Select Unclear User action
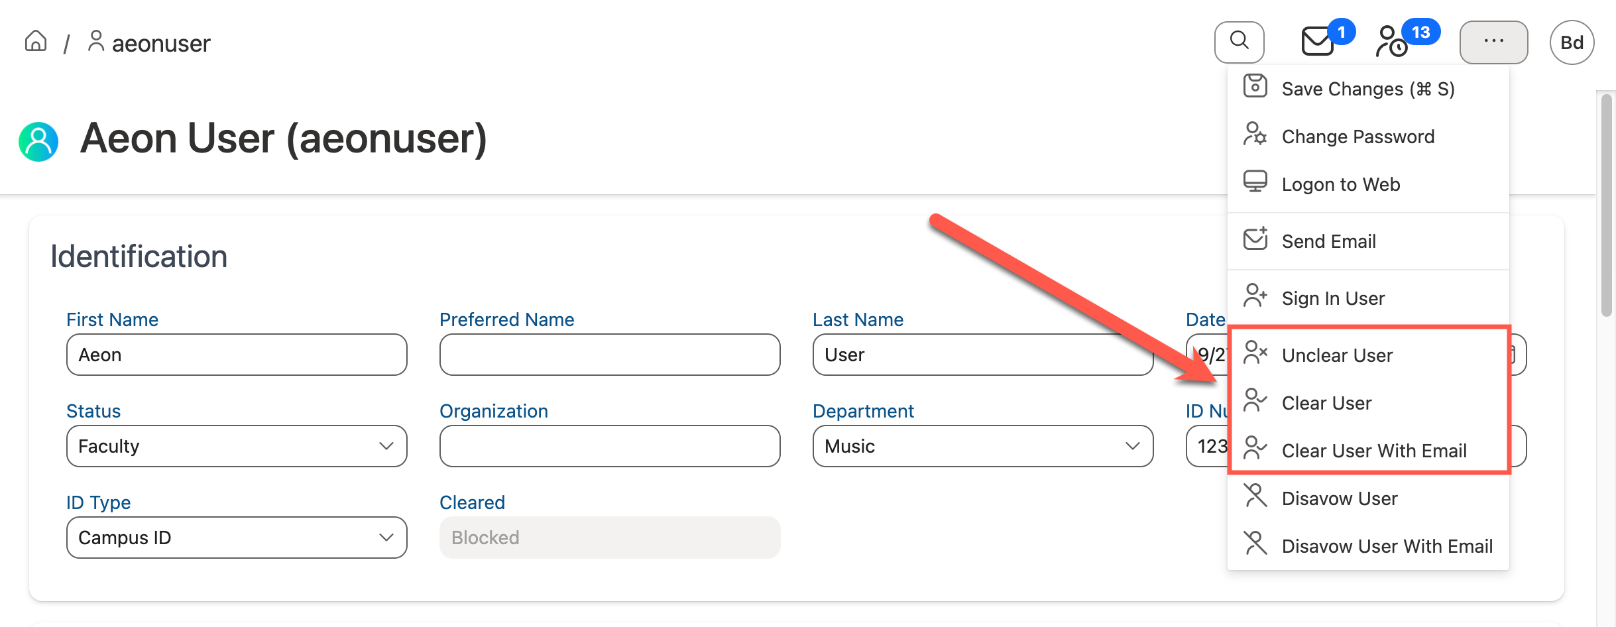1616x627 pixels. tap(1337, 355)
